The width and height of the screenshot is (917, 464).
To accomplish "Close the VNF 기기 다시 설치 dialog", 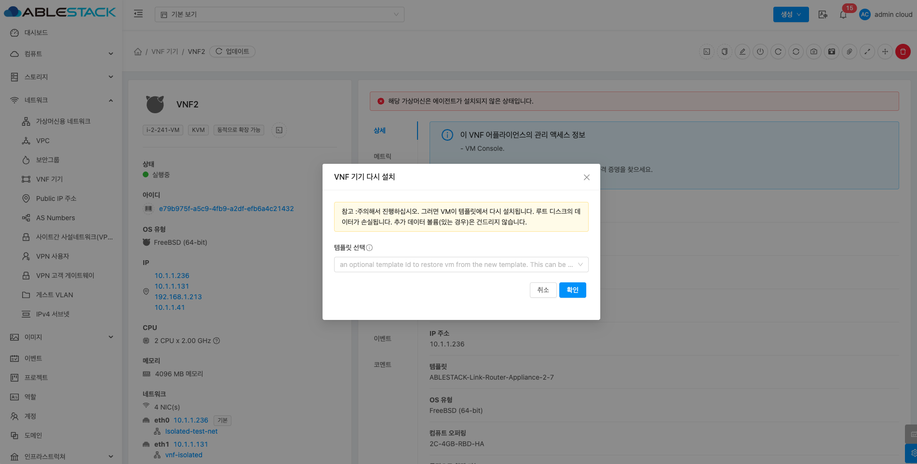I will (586, 177).
